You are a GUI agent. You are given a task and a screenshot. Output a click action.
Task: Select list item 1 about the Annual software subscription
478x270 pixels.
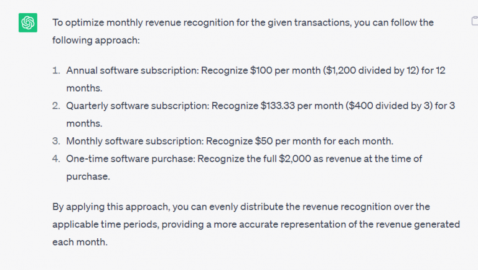coord(256,79)
